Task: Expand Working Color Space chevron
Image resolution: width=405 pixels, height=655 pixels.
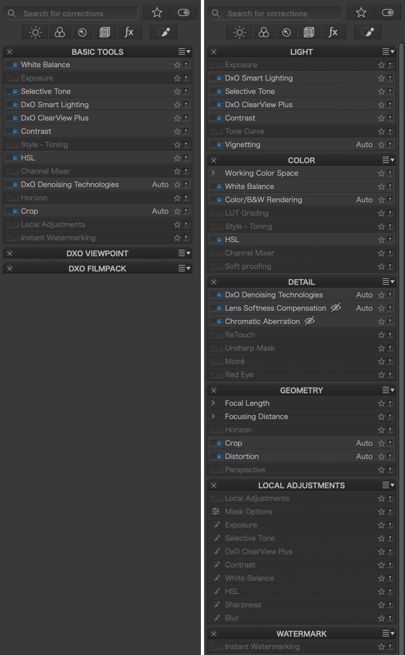Action: click(214, 173)
